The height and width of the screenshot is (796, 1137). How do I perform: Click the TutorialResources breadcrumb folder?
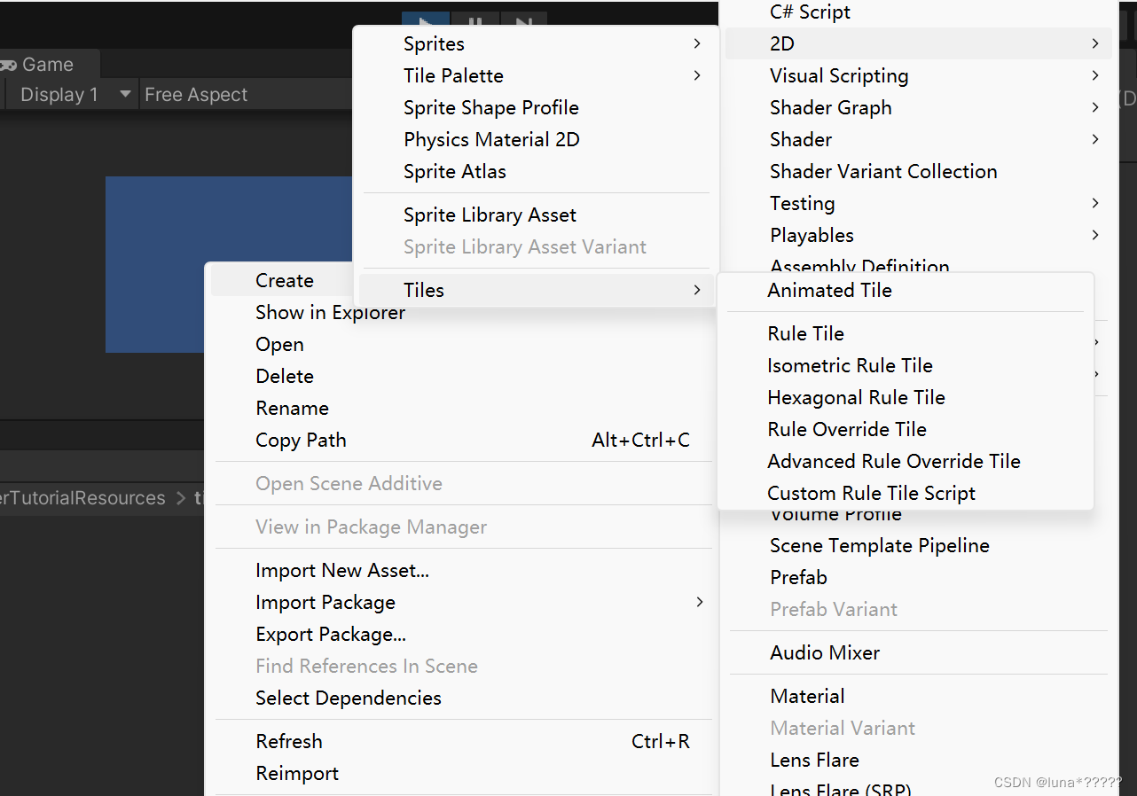(82, 498)
